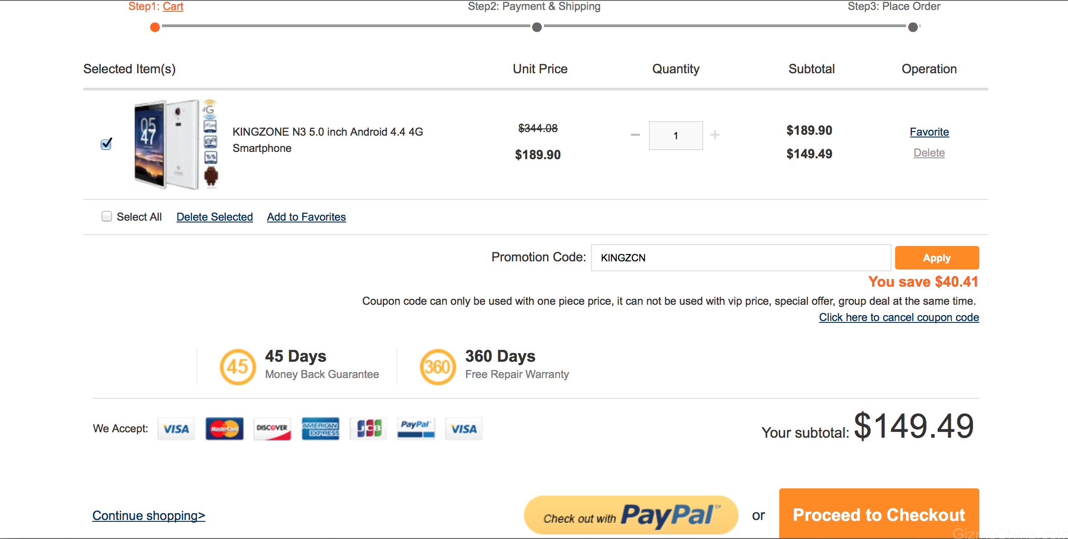Click the JCB card icon
Image resolution: width=1068 pixels, height=539 pixels.
368,428
